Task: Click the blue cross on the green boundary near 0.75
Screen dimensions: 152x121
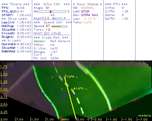Action: [x=44, y=94]
